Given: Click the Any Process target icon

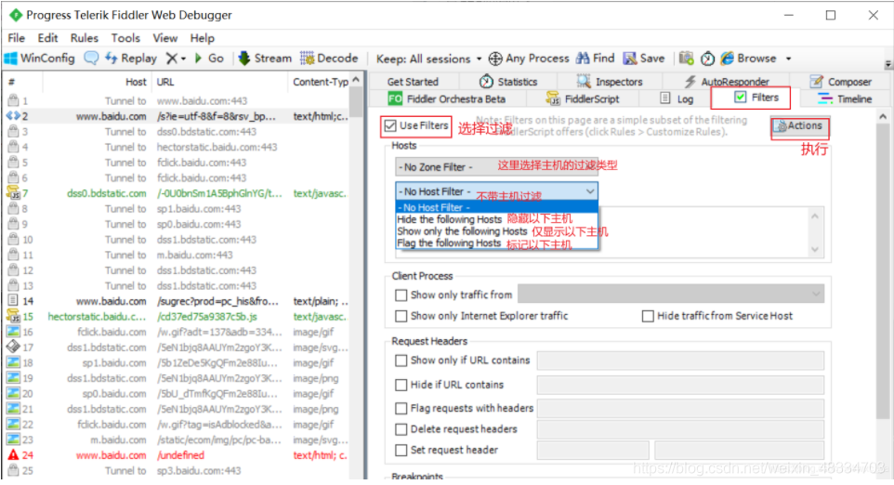Looking at the screenshot, I should click(x=495, y=59).
